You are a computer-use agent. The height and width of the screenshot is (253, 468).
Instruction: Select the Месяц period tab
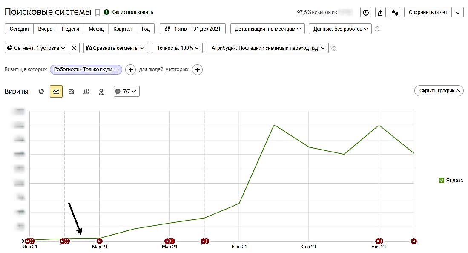(96, 29)
